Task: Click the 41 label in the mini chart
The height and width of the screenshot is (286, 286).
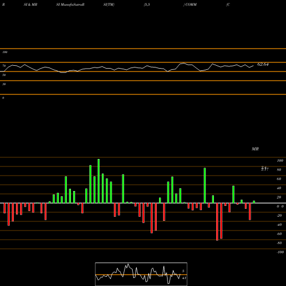Action: click(x=184, y=278)
